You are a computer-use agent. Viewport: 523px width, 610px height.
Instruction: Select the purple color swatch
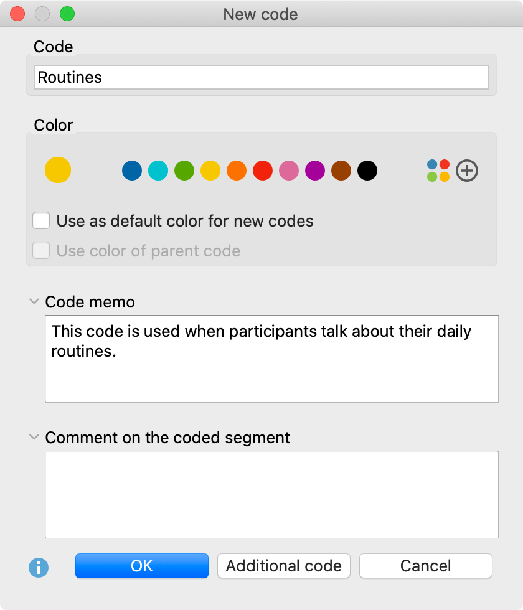coord(315,171)
